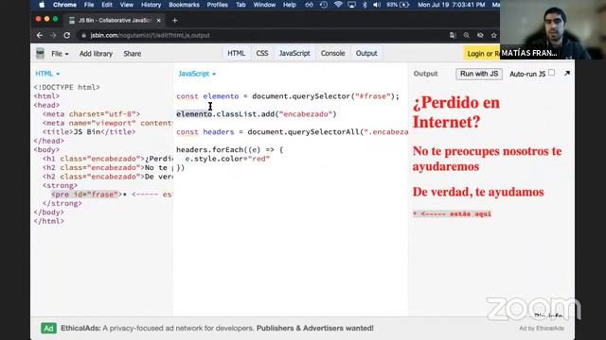Toggle the CSS panel tab
Screen dimensions: 606x340
[x=262, y=53]
